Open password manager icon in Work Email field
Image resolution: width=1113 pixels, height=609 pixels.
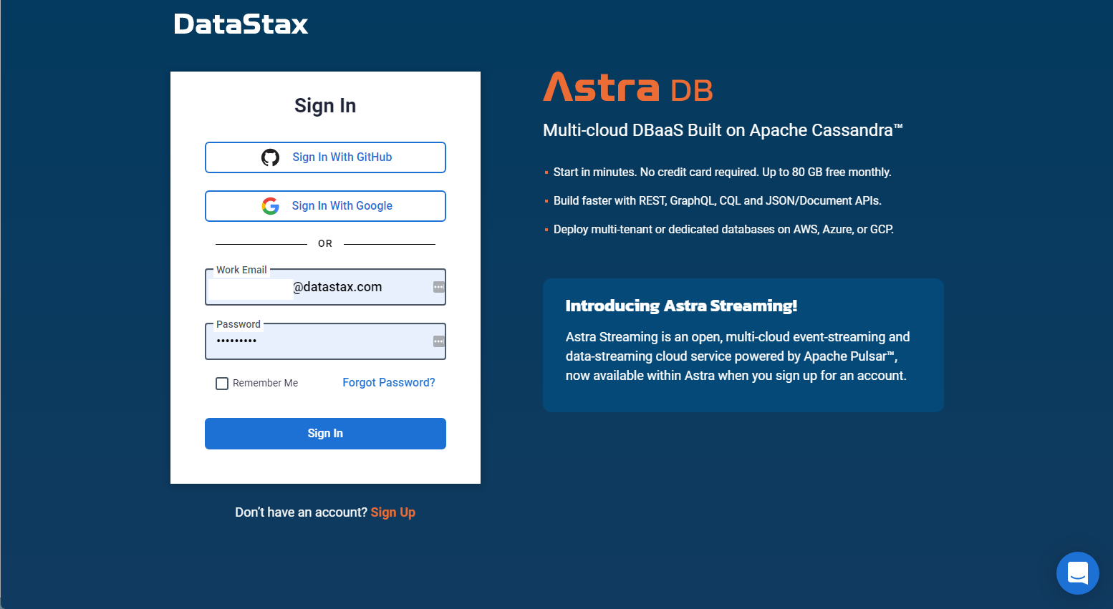[439, 287]
